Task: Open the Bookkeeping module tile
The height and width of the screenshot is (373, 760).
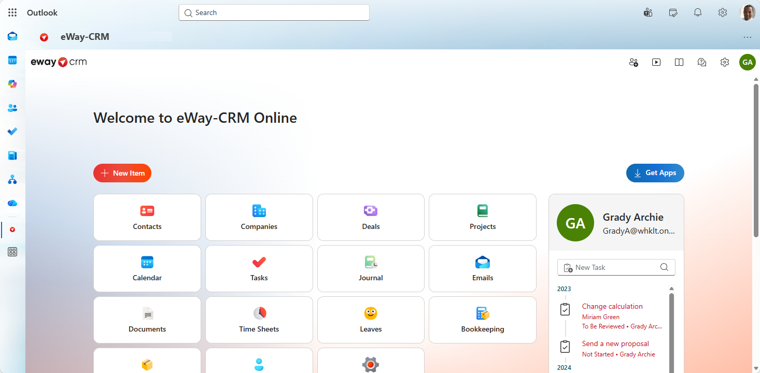Action: 483,320
